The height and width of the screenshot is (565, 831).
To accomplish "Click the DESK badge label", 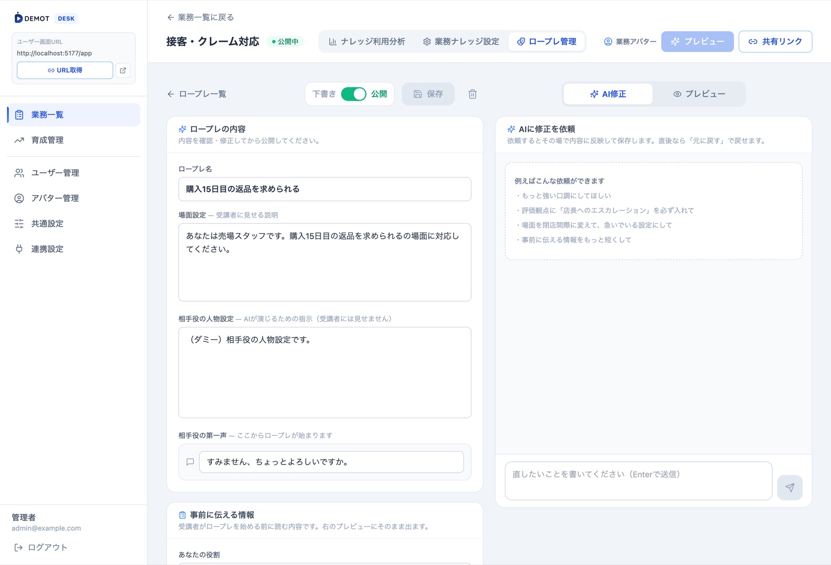I will pos(66,18).
